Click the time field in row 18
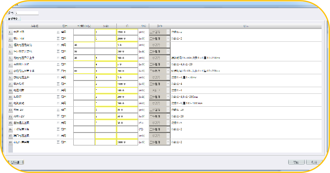 point(84,142)
